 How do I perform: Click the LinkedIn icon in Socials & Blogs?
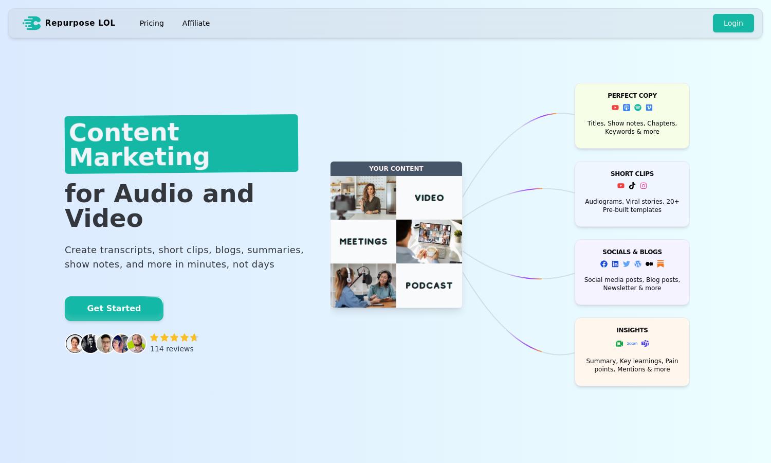pyautogui.click(x=615, y=264)
